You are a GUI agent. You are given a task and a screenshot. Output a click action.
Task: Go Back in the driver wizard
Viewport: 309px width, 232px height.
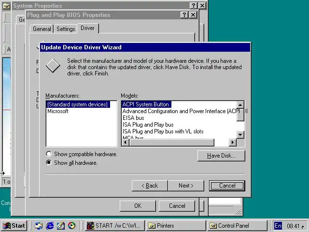point(150,186)
